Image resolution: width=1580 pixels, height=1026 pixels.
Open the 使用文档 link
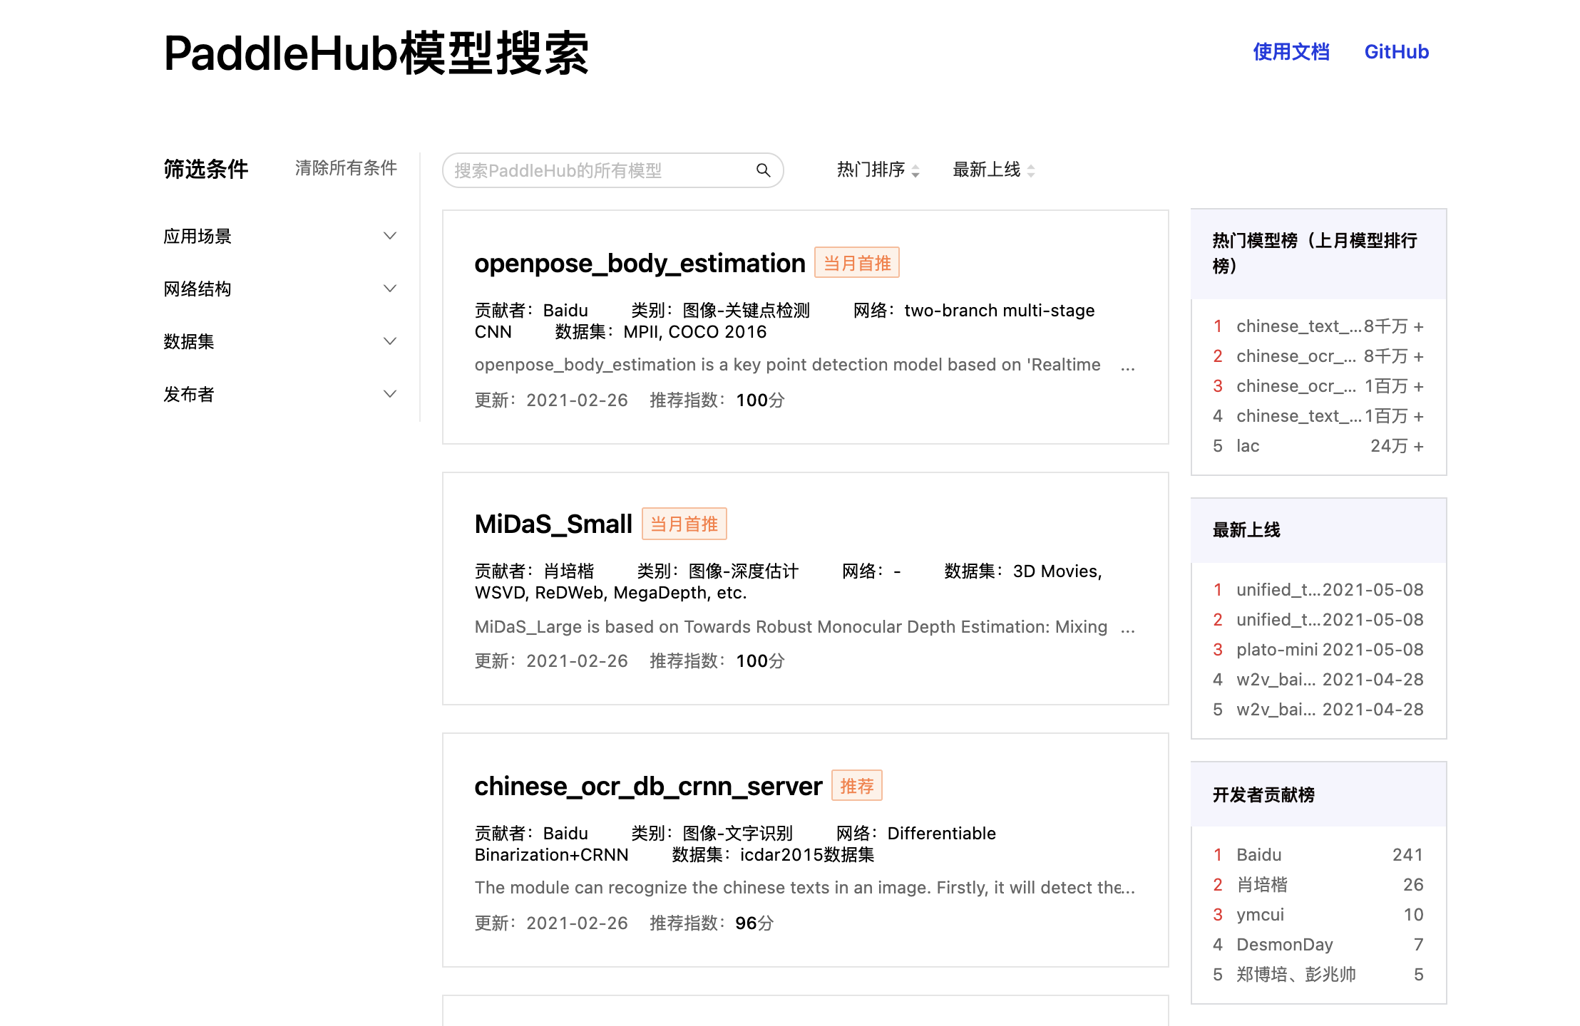click(x=1291, y=52)
